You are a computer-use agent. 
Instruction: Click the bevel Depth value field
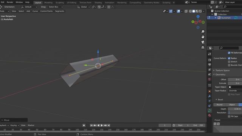point(235,109)
